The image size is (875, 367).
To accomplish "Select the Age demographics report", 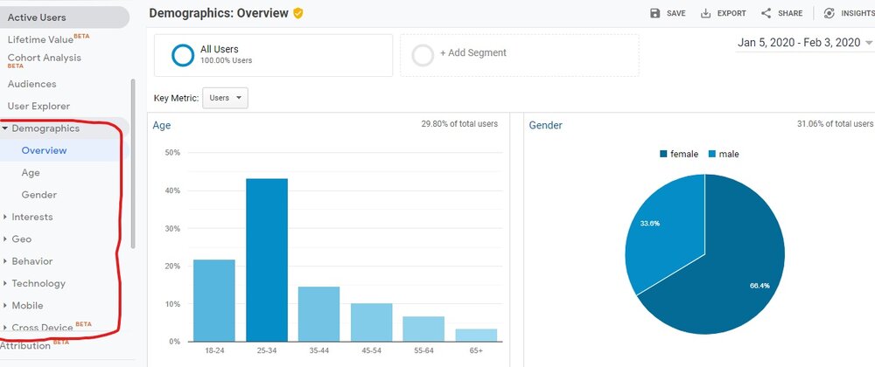I will pos(31,173).
